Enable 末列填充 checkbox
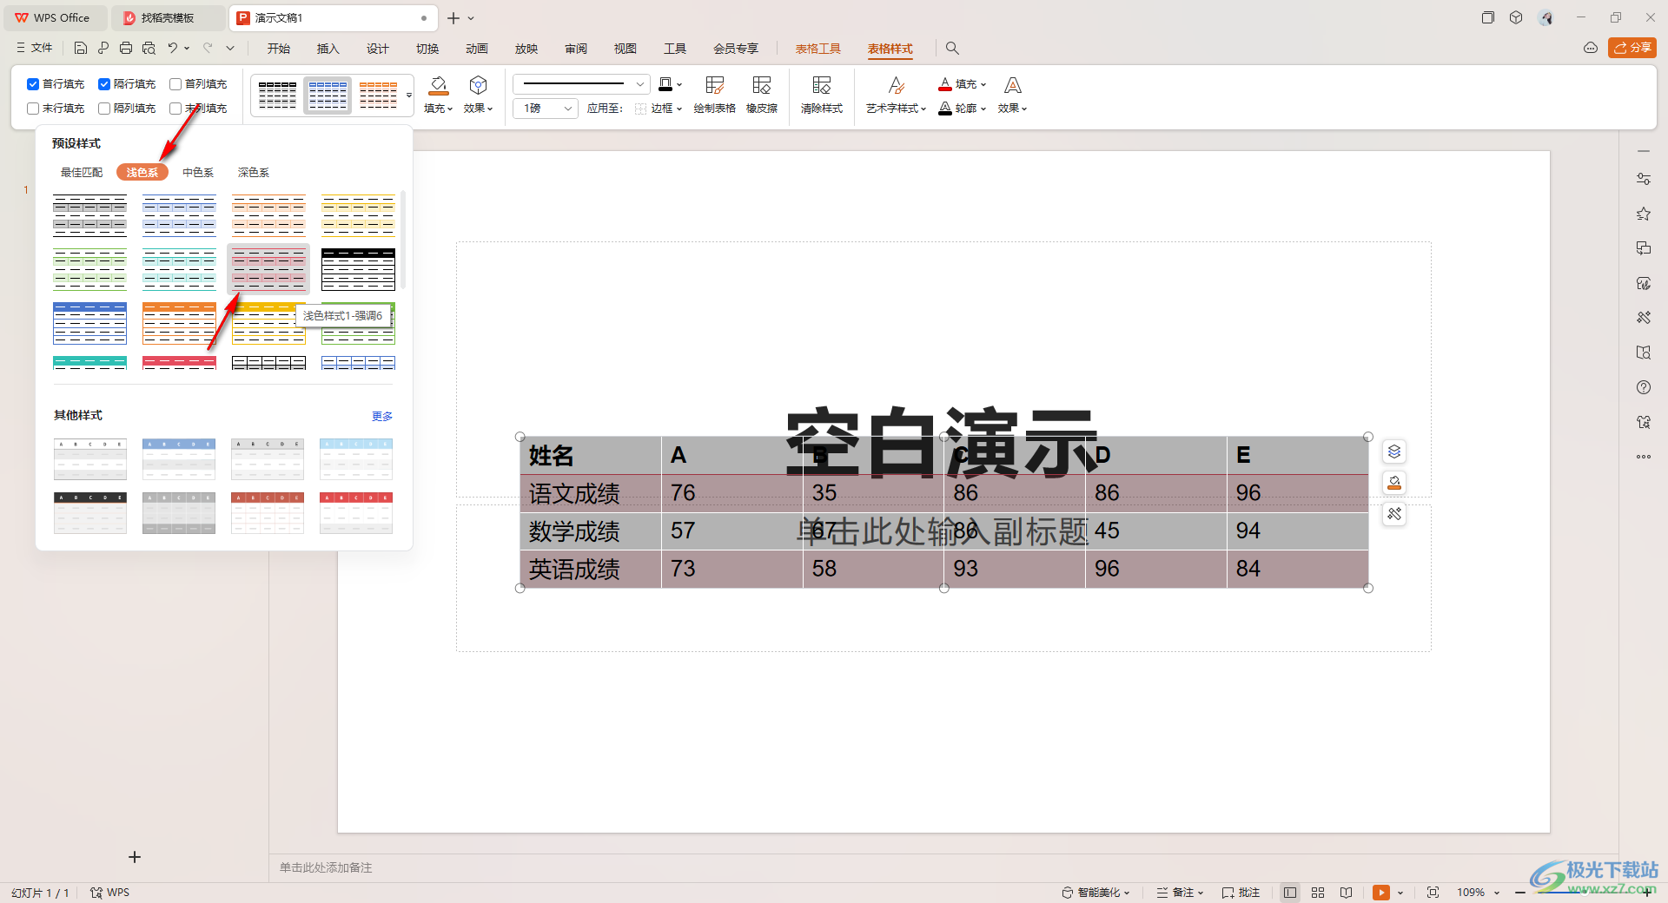 tap(175, 109)
